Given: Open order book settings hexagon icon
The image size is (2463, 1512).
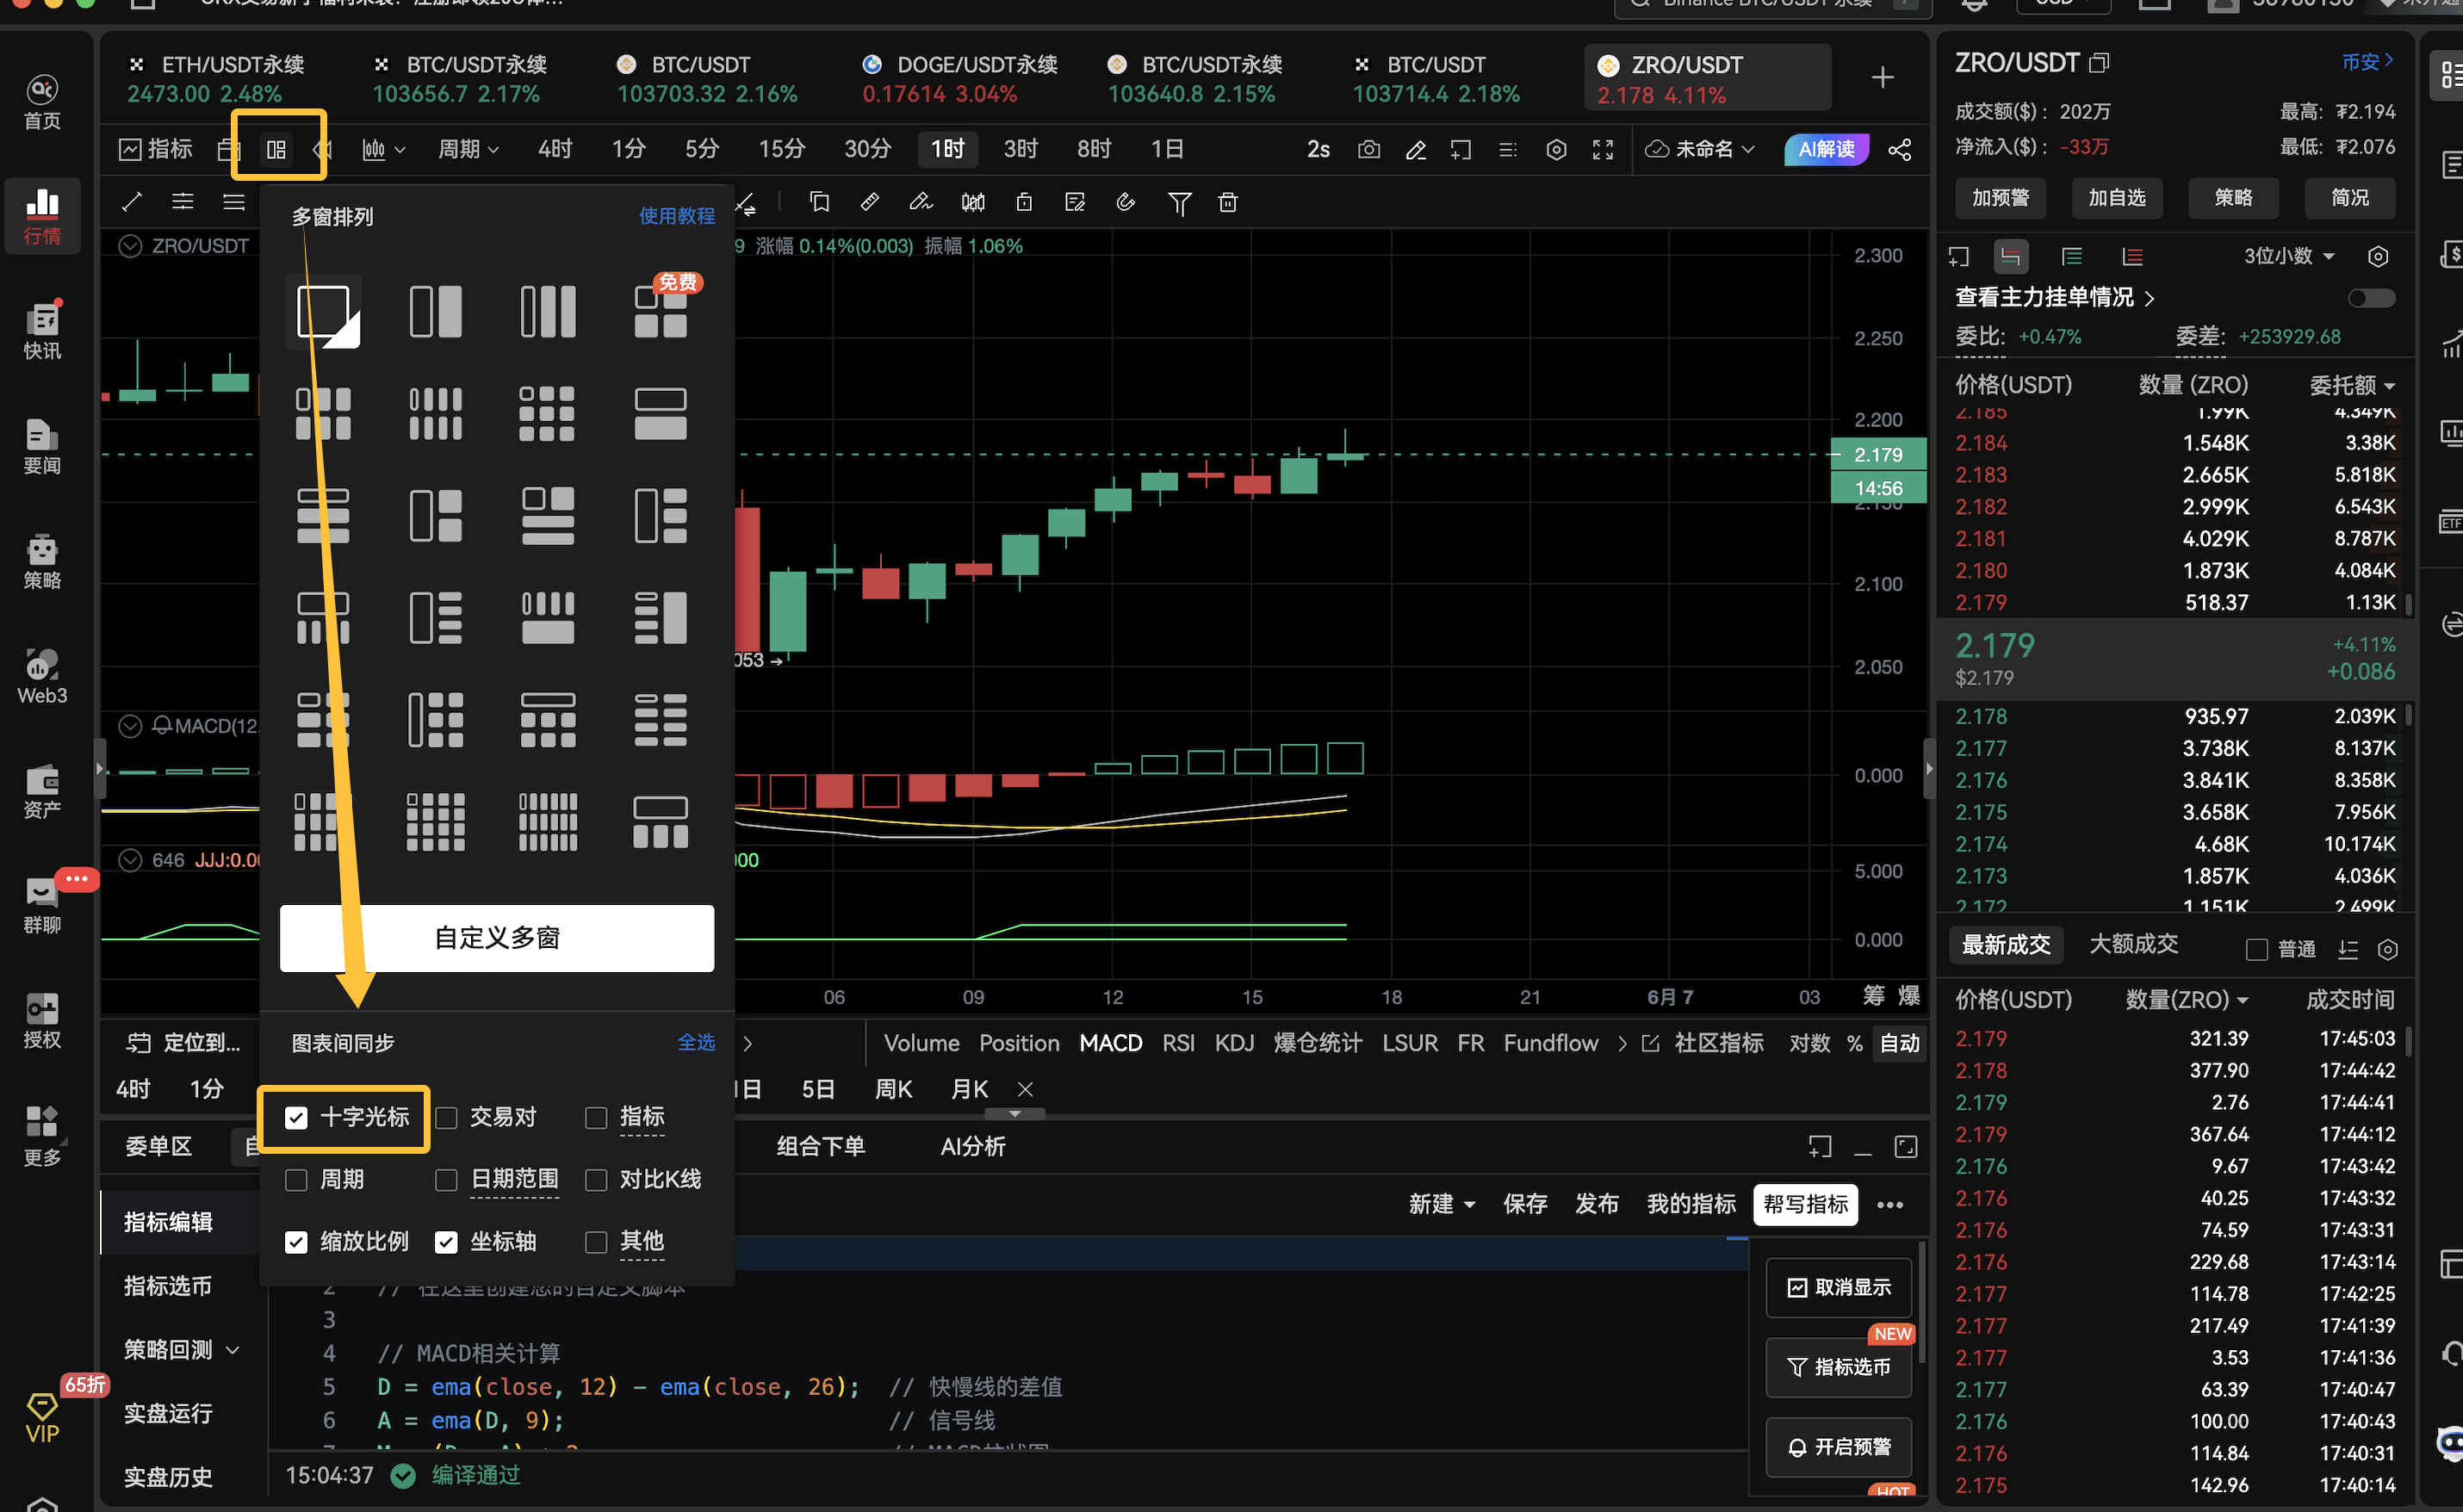Looking at the screenshot, I should tap(2378, 256).
